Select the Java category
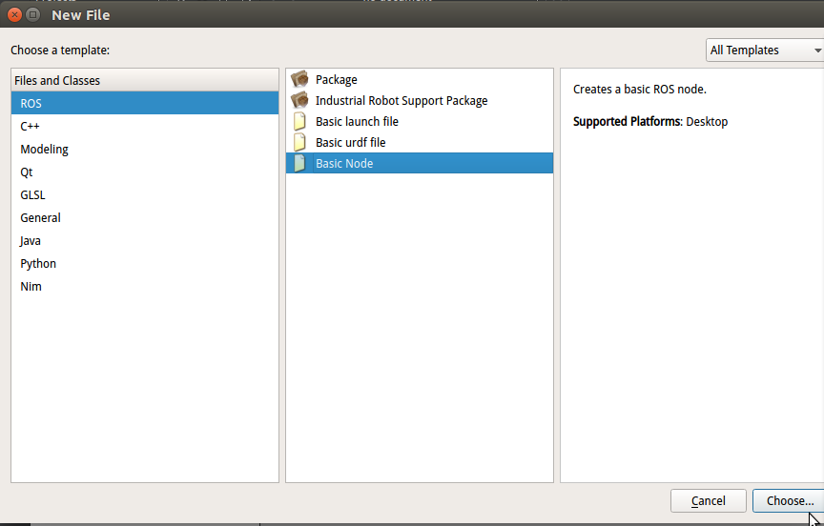 click(x=145, y=240)
